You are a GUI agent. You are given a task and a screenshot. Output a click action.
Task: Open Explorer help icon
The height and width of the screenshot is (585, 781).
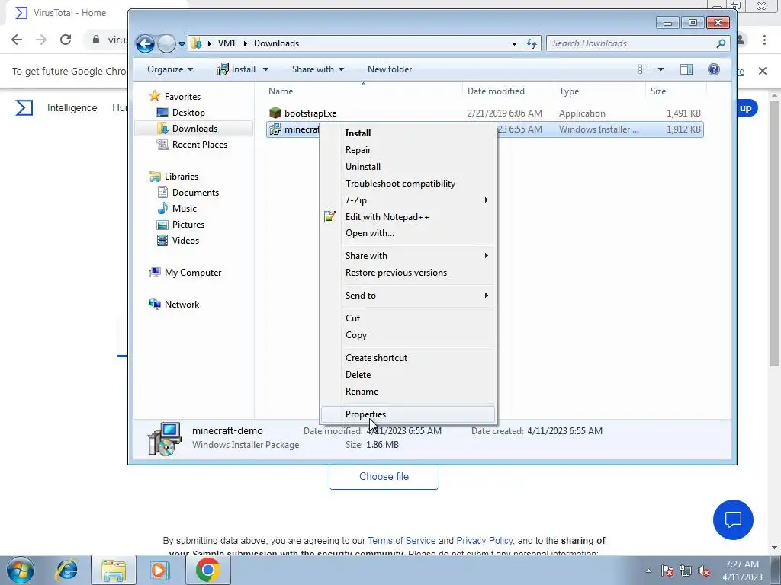(x=714, y=69)
